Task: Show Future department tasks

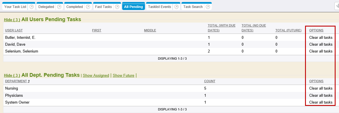Action: tap(124, 75)
